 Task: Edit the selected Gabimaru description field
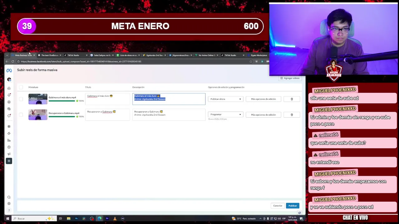[169, 99]
